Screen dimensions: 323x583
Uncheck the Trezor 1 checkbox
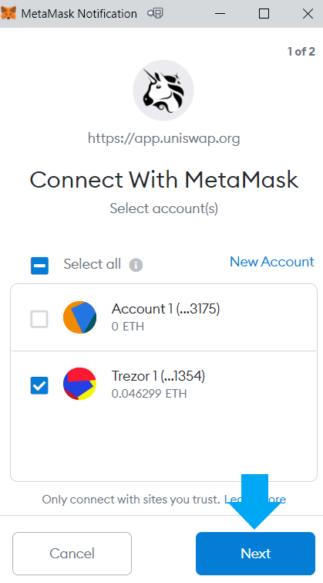point(39,385)
